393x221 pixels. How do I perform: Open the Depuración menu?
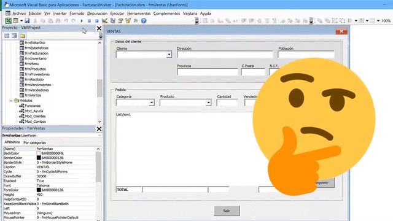(97, 14)
